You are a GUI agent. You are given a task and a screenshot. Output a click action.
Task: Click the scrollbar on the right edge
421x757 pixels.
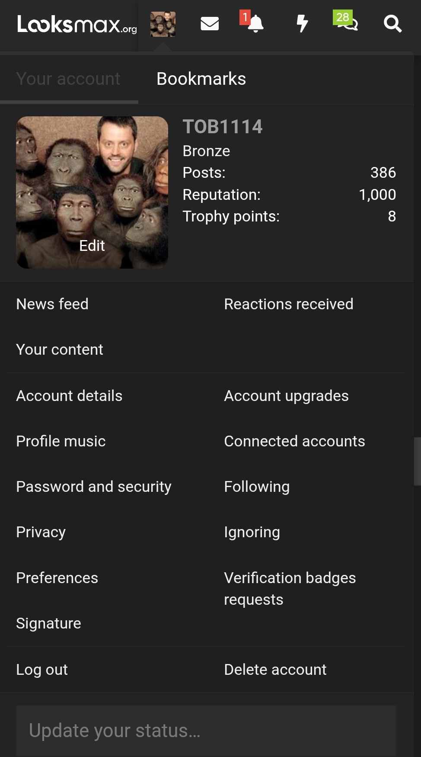[418, 462]
